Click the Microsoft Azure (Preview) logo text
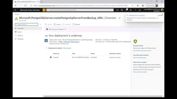The image size is (177, 99). coord(30,10)
